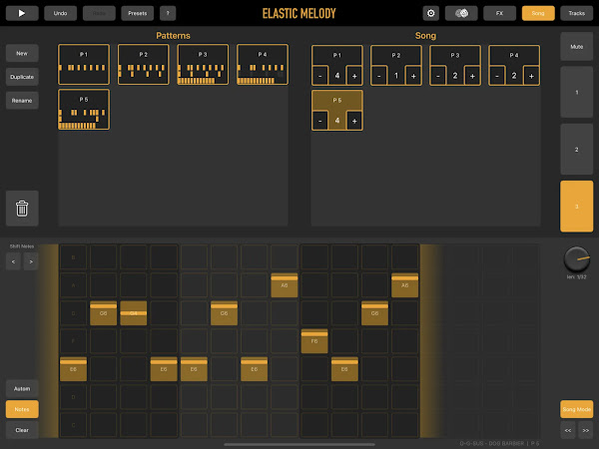Go to next pattern with >> button
Screen dimensions: 599x449
tap(586, 430)
